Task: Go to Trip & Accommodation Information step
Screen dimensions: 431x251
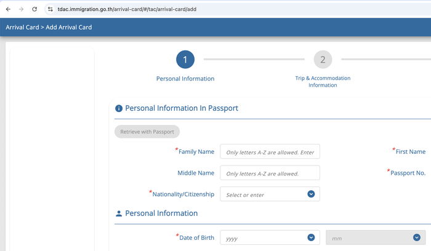Action: click(323, 82)
